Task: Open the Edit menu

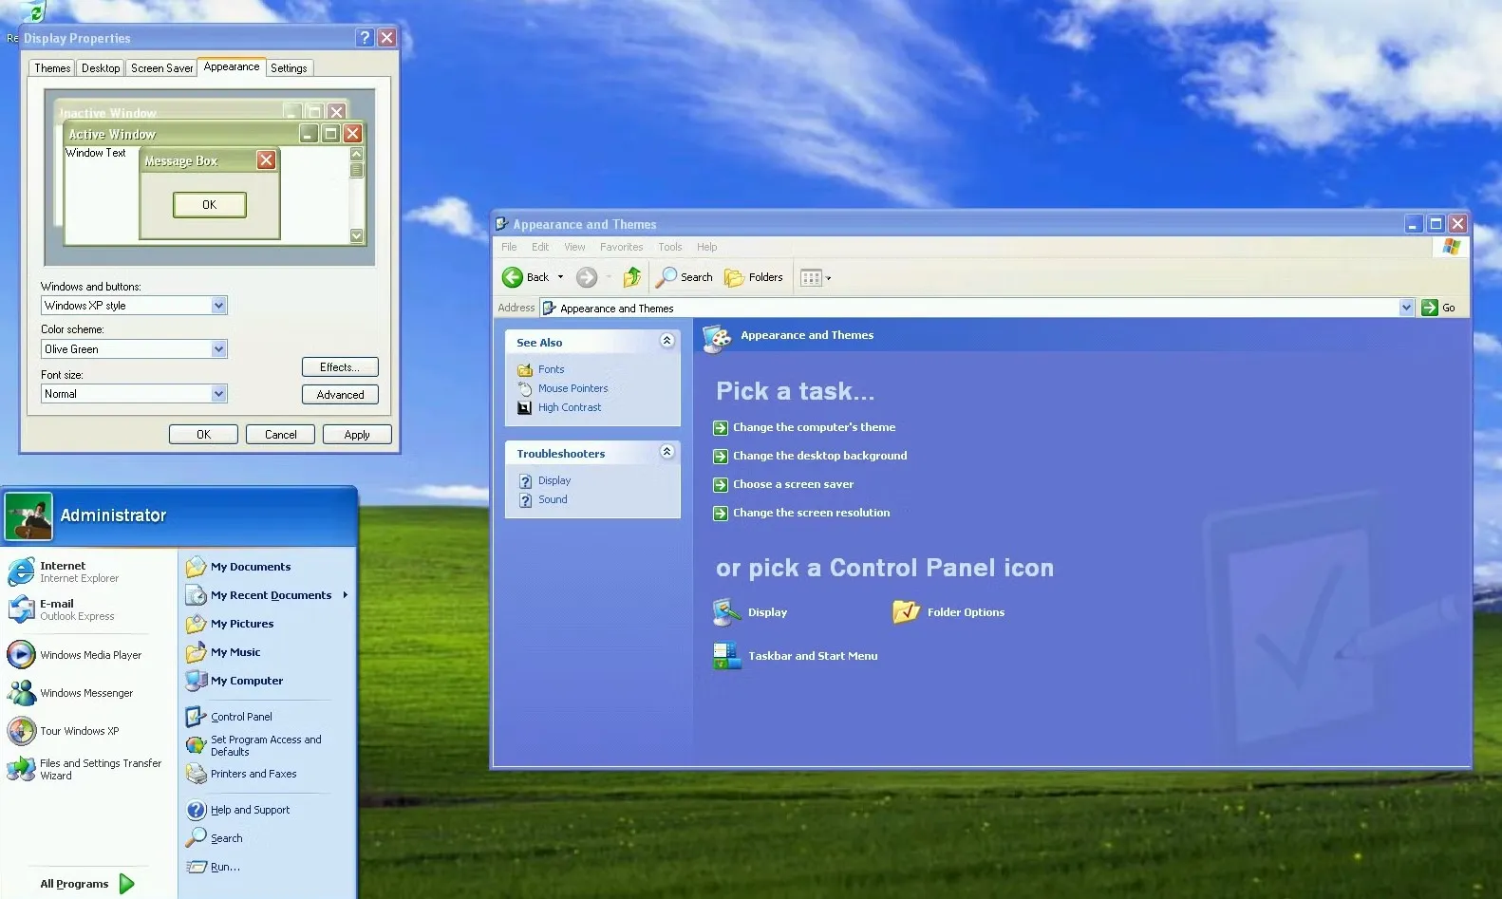Action: click(x=540, y=247)
